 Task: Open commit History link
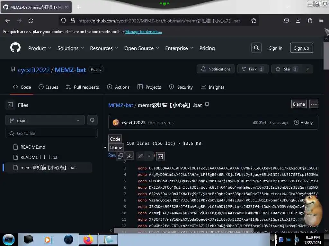303,123
